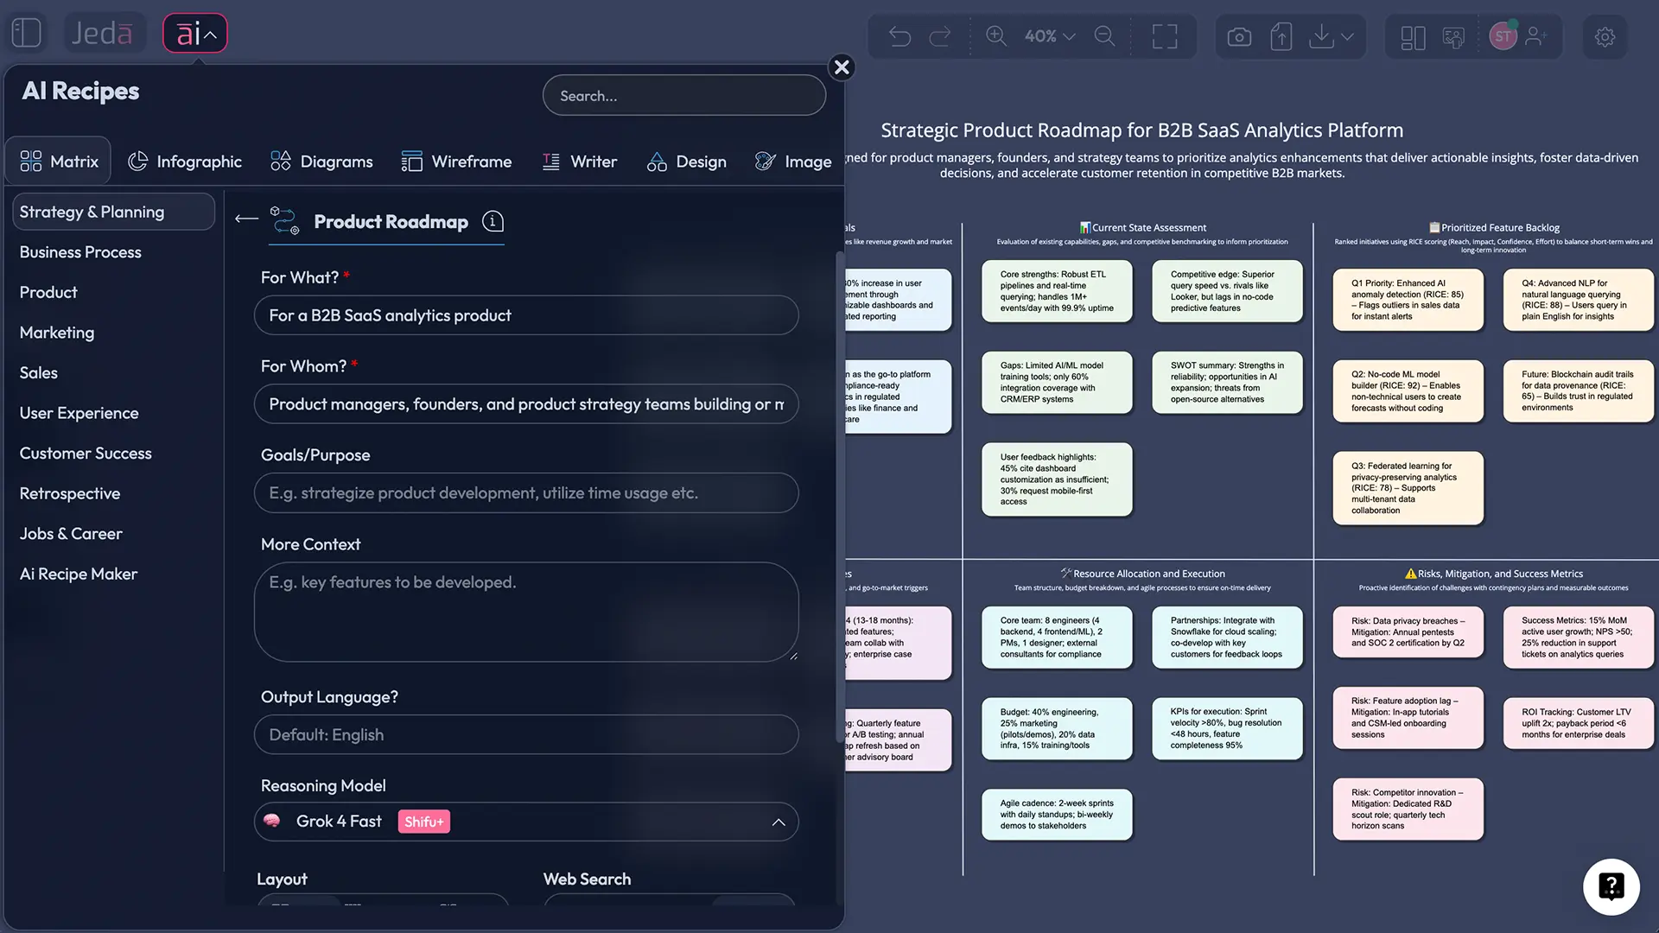Open the AI Recipes camera snapshot tool
1659x933 pixels.
tap(1238, 36)
